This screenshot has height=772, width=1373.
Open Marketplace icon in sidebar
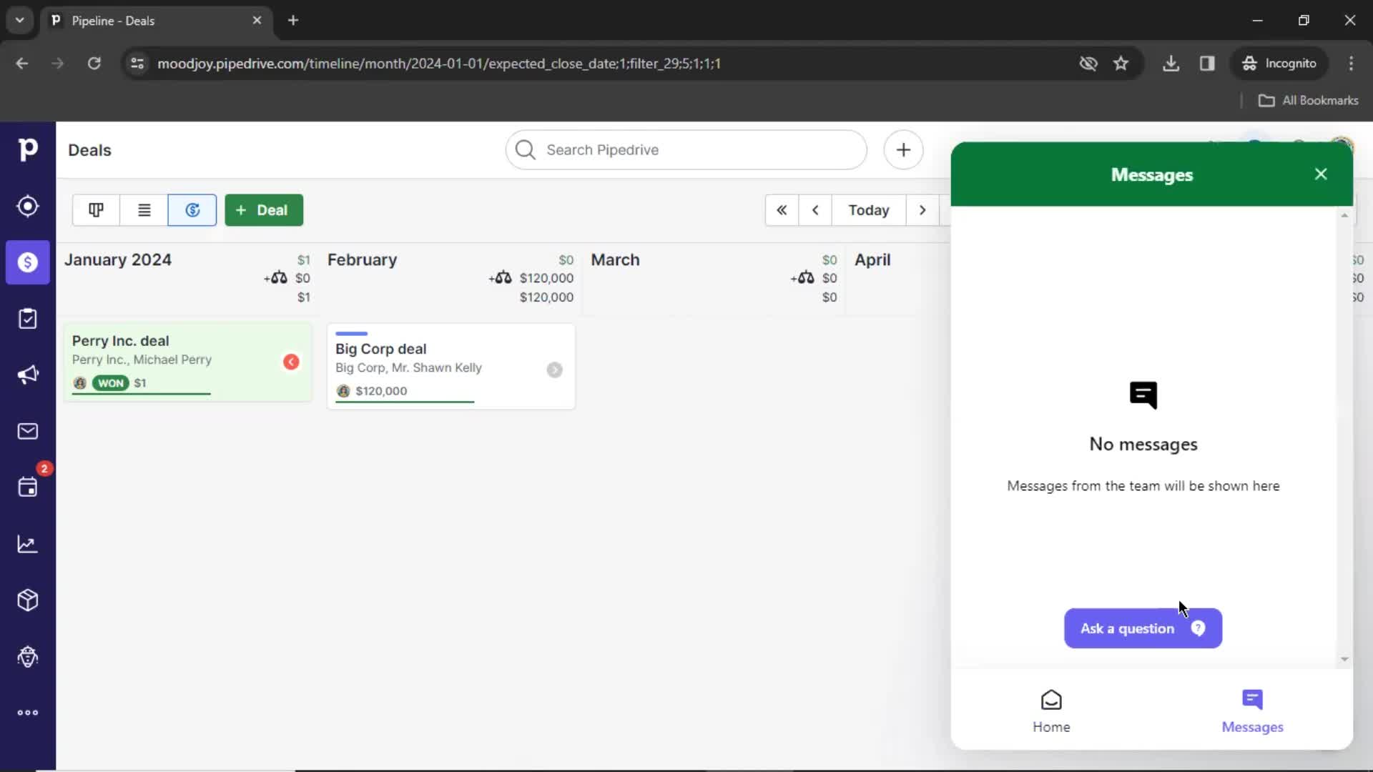[x=28, y=656]
